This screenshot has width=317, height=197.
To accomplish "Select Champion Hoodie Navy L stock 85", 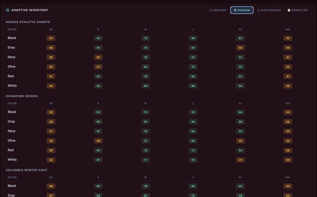I will (x=193, y=131).
